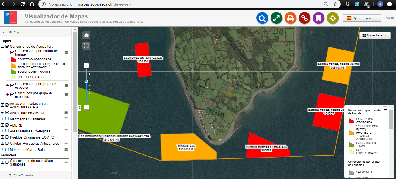The image size is (396, 179).
Task: Click the map zoom slider handle
Action: (86, 81)
